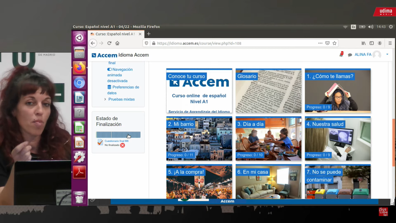Show Firefox sidebars icon
The image size is (396, 223).
372,43
